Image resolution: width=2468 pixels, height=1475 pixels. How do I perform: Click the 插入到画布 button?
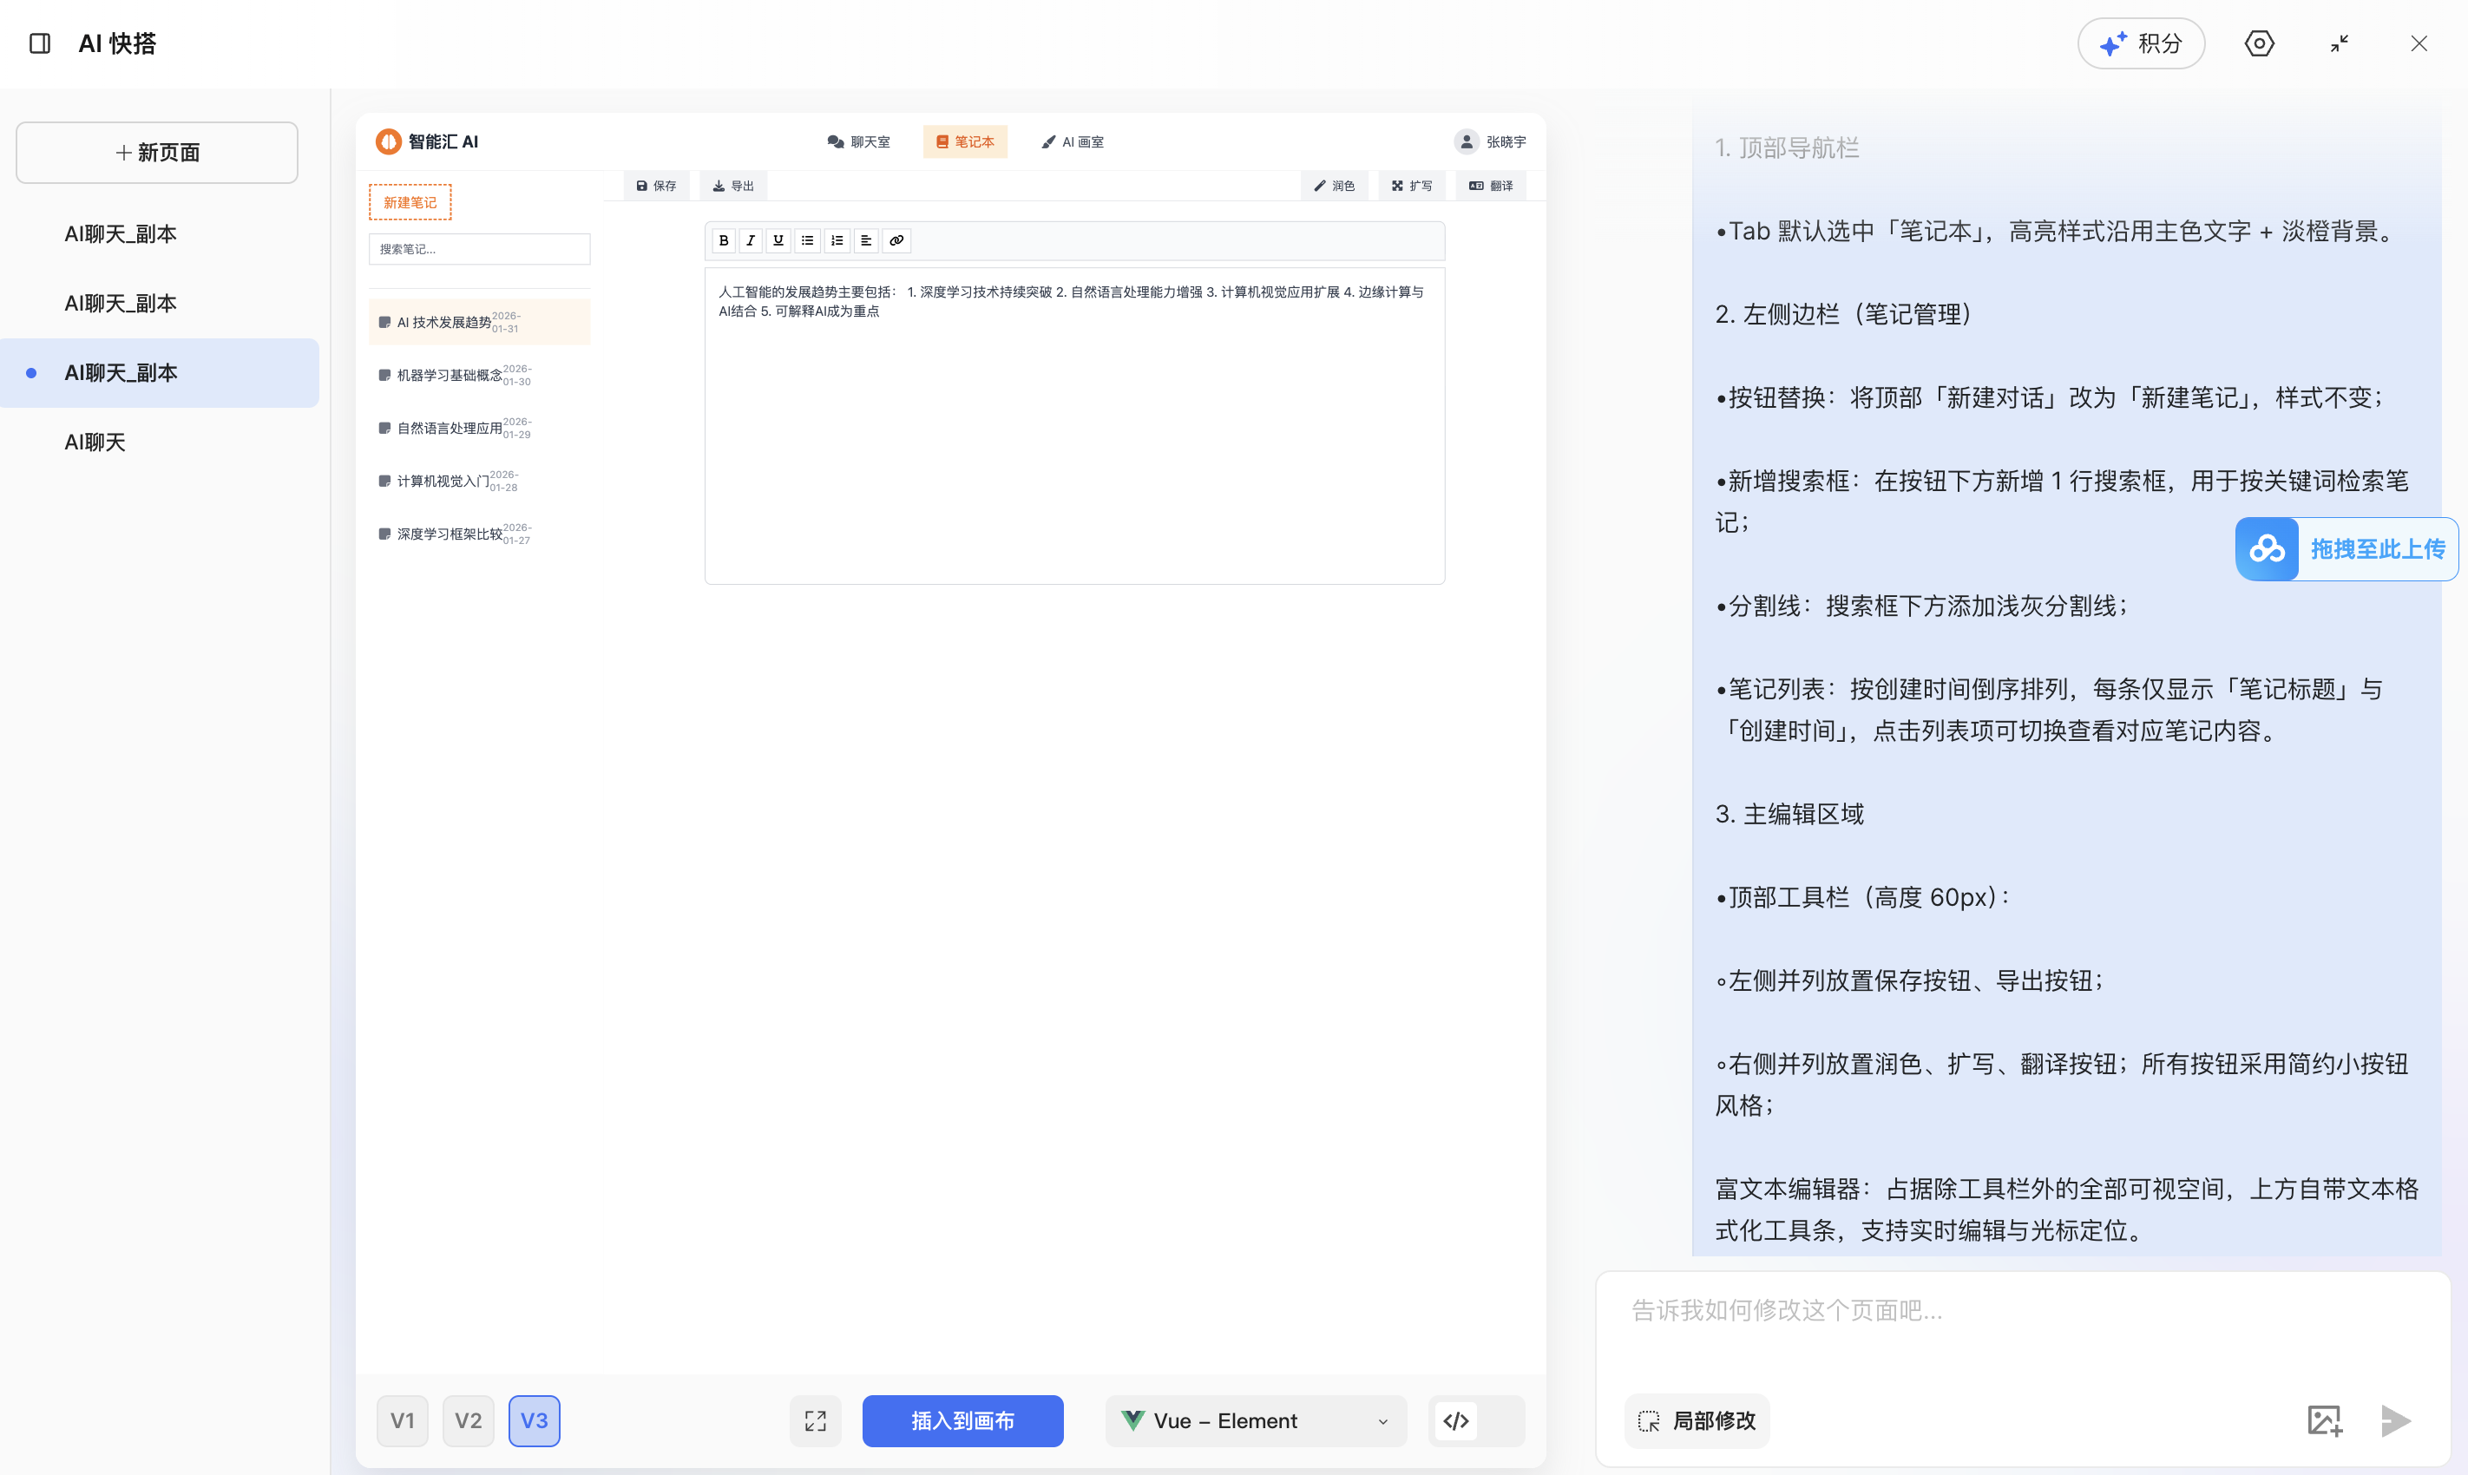pos(962,1420)
